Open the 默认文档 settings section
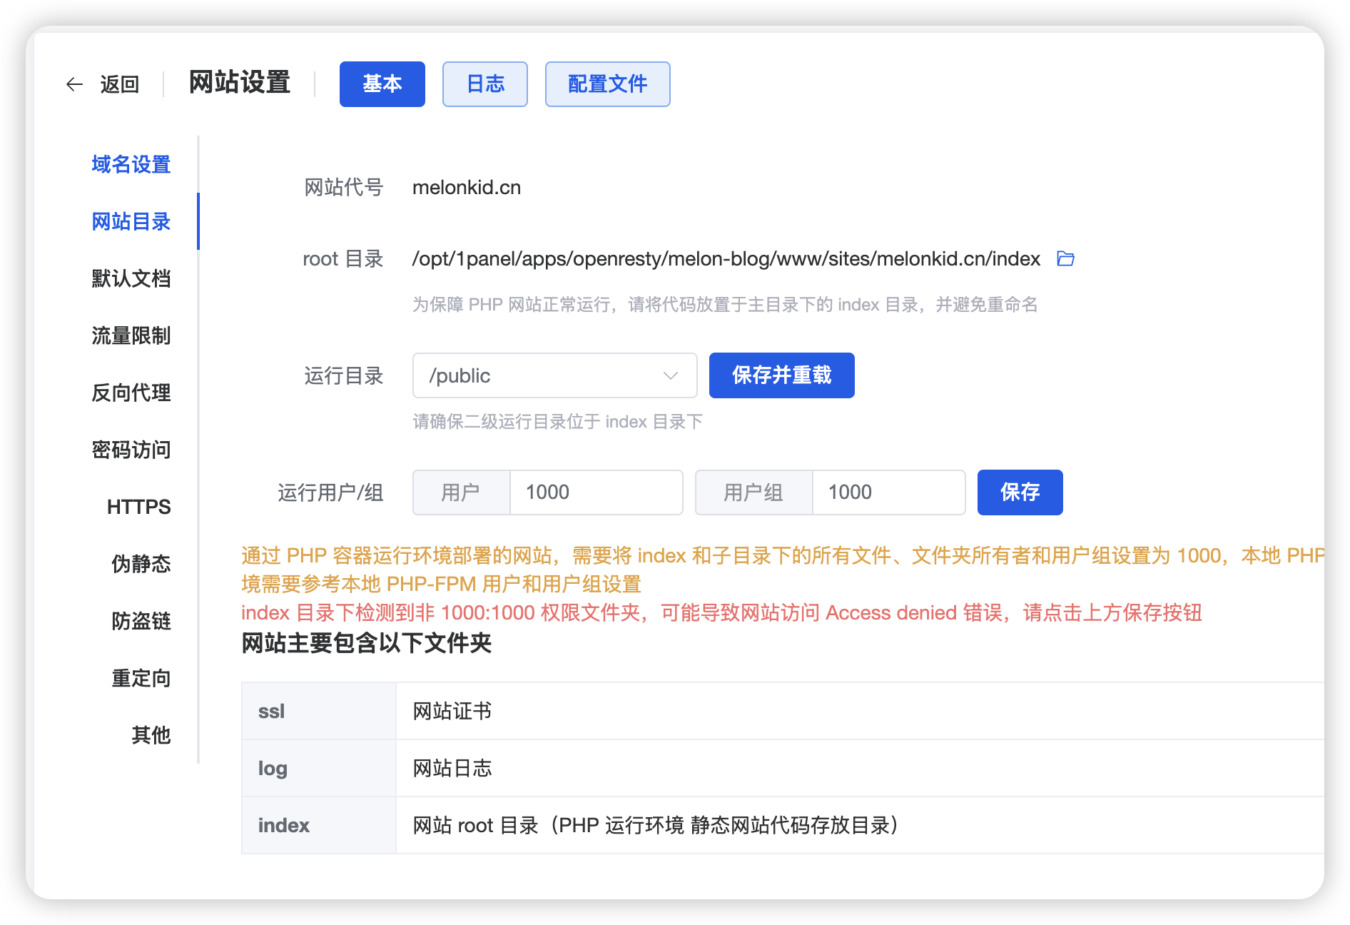The image size is (1350, 925). click(130, 278)
